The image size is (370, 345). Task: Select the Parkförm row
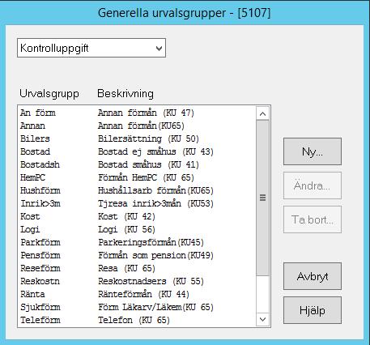[137, 242]
